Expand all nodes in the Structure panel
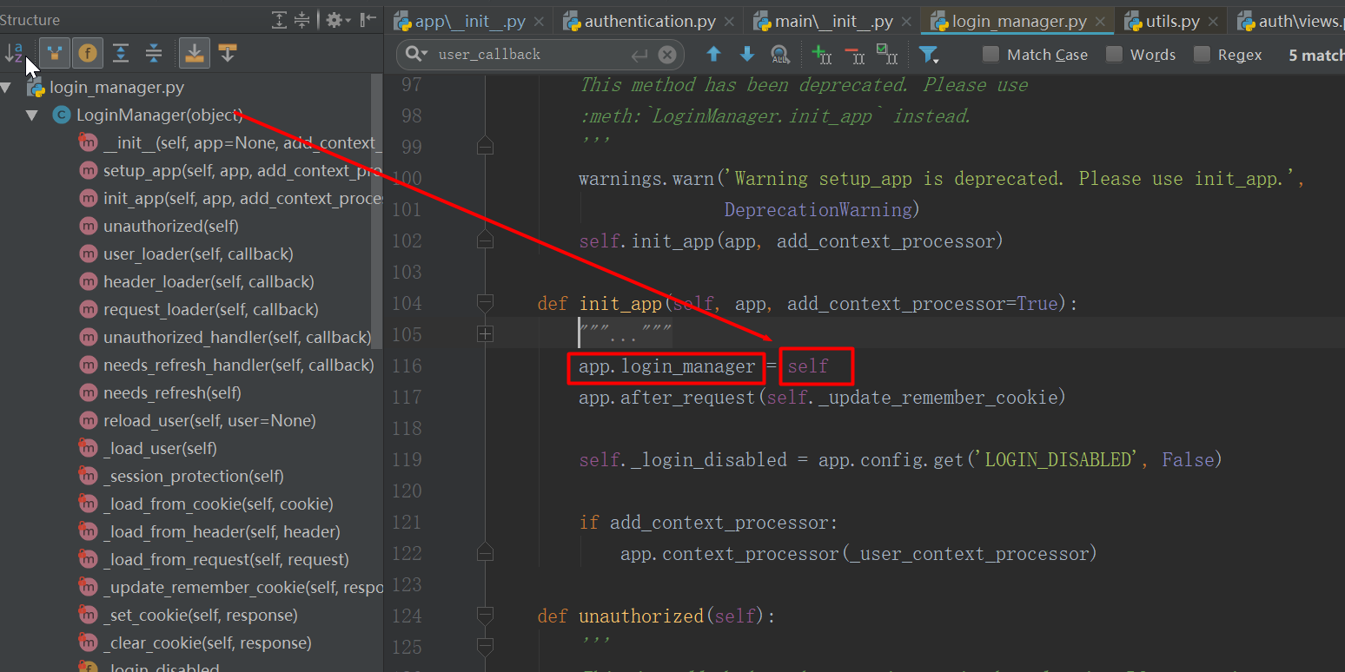 pyautogui.click(x=121, y=53)
